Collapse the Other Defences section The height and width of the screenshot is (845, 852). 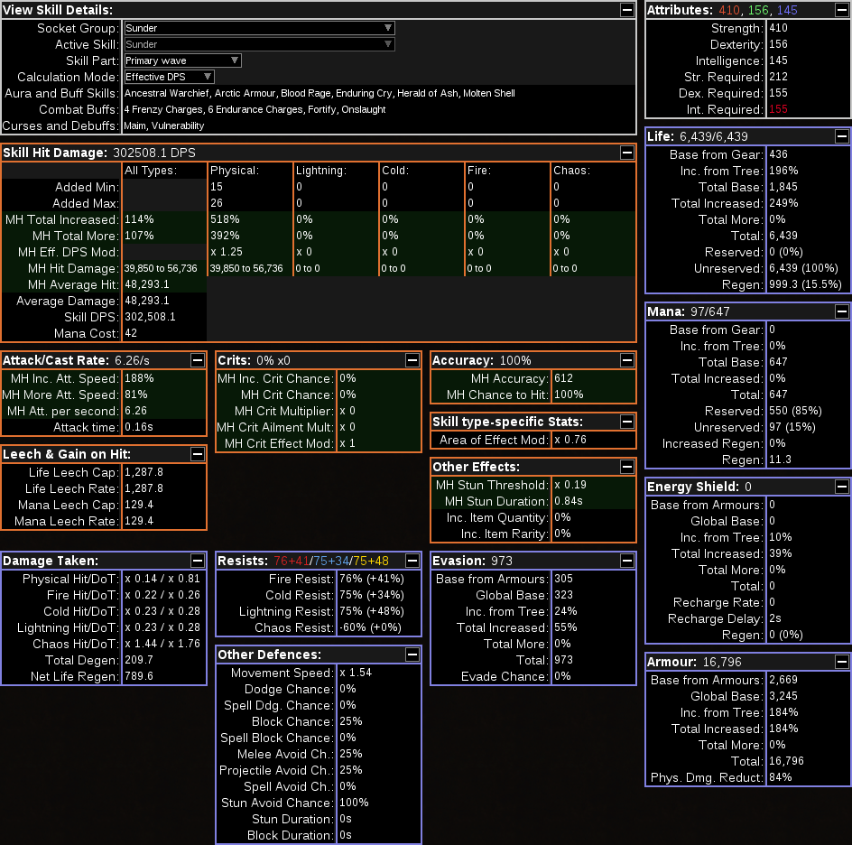click(x=412, y=655)
